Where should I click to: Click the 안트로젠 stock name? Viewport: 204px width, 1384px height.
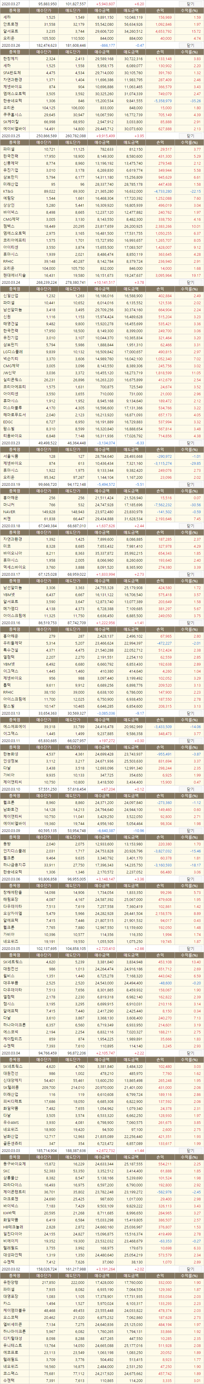10,24
